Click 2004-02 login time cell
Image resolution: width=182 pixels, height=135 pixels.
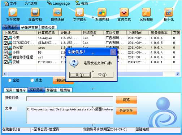point(137,62)
